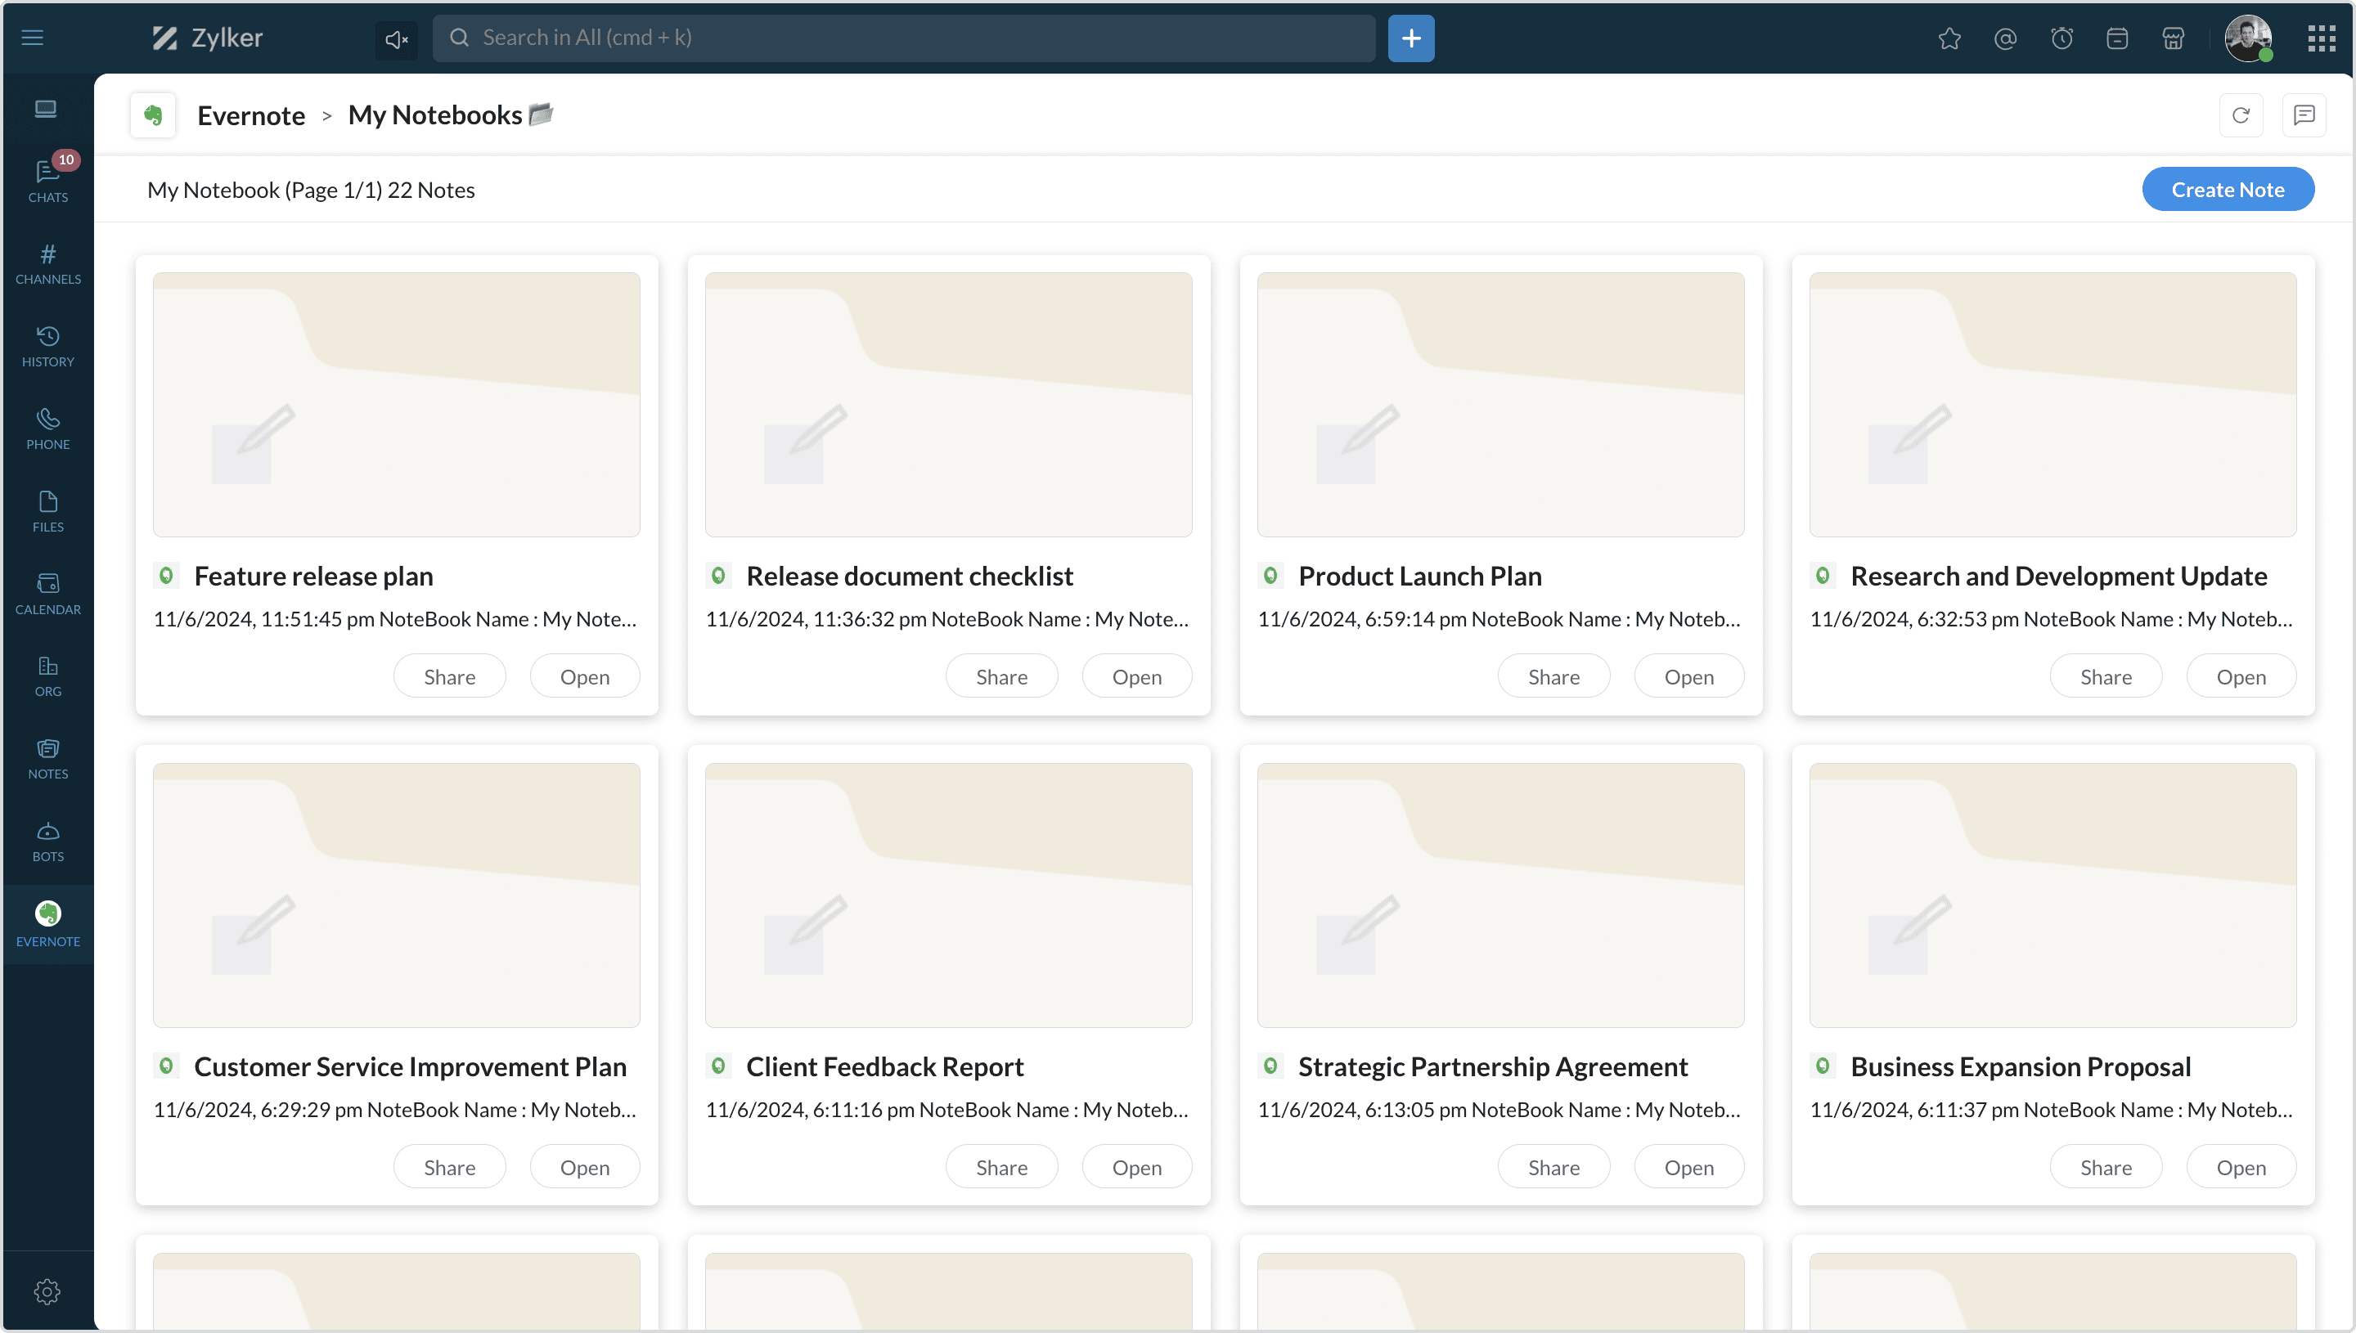Click the blue plus create button

(1410, 38)
